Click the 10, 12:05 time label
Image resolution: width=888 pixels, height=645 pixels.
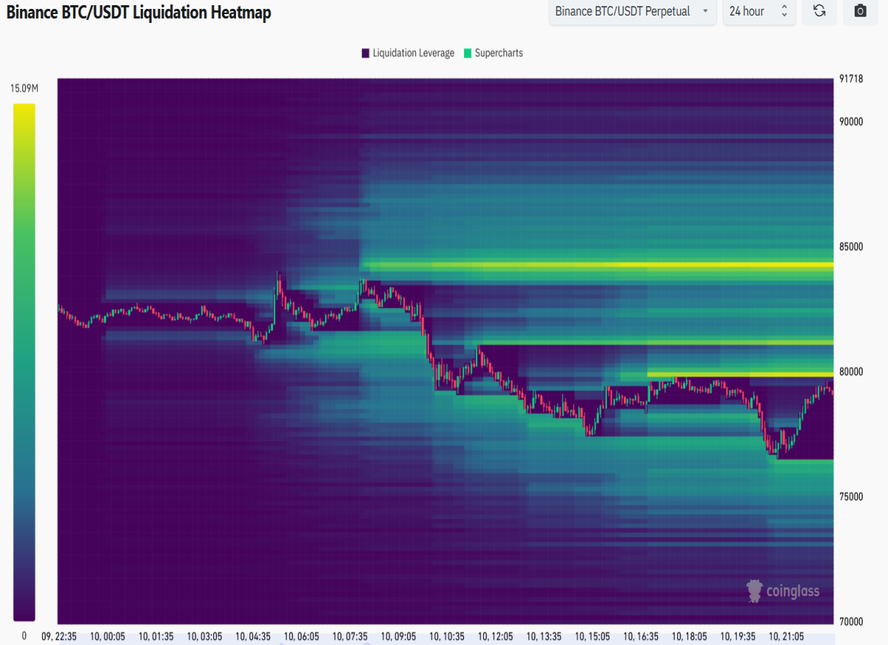496,636
